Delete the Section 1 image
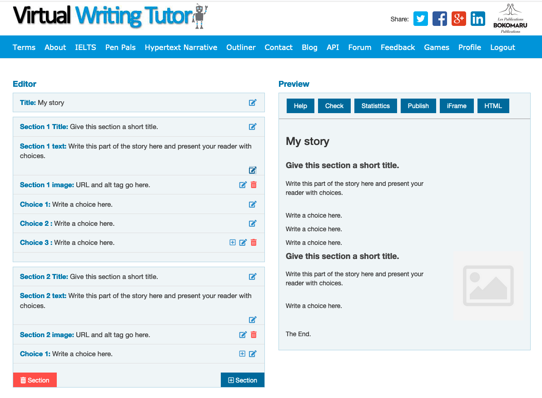Screen dimensions: 542x398 [x=254, y=184]
